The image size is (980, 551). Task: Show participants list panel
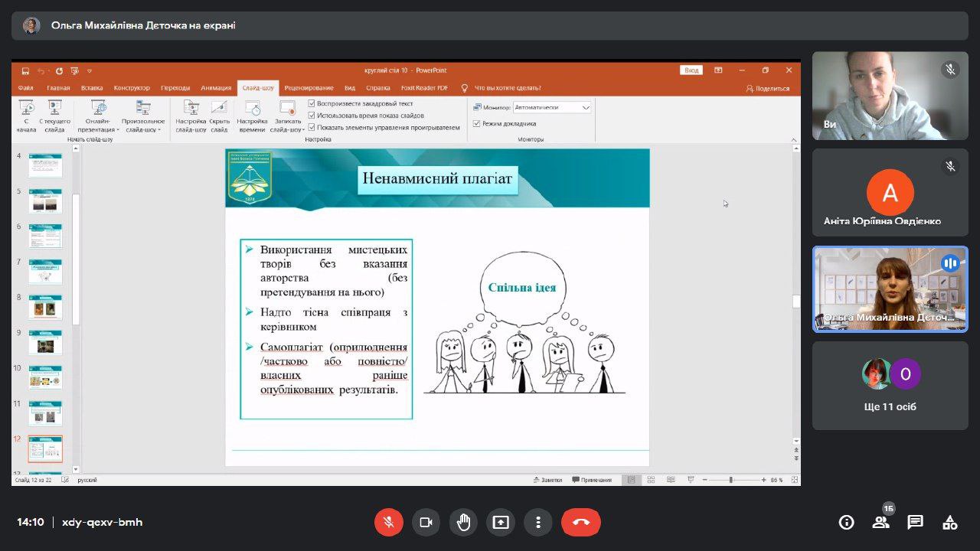click(x=880, y=522)
